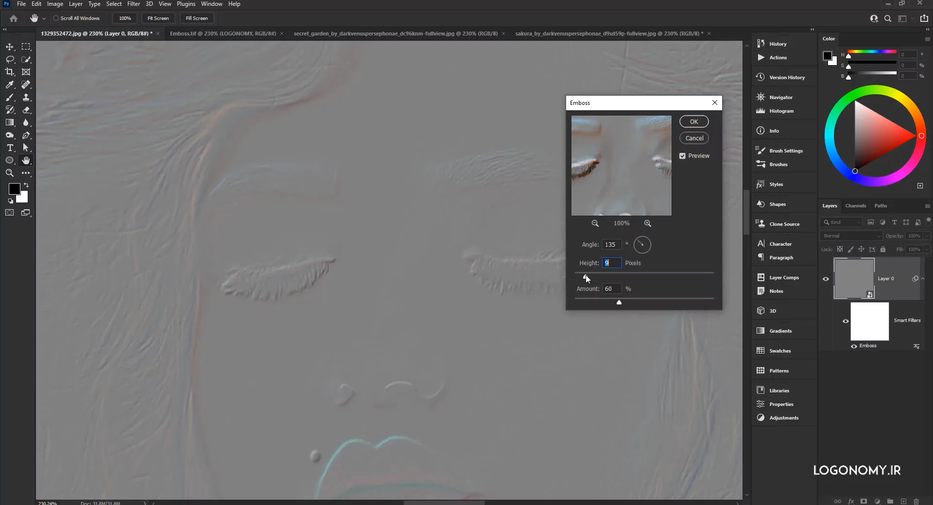Open the layer blend mode dropdown
The width and height of the screenshot is (933, 505).
(x=851, y=236)
